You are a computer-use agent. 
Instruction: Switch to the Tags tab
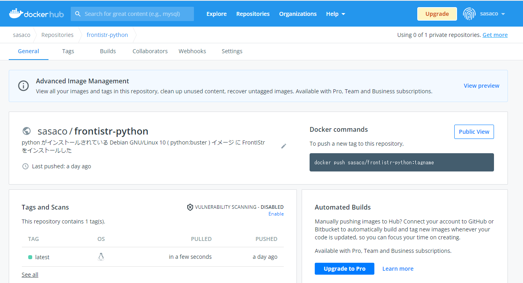point(68,51)
